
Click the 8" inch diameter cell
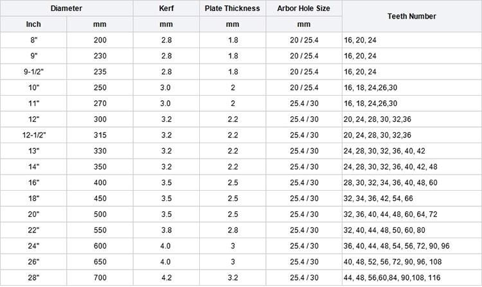click(x=33, y=40)
